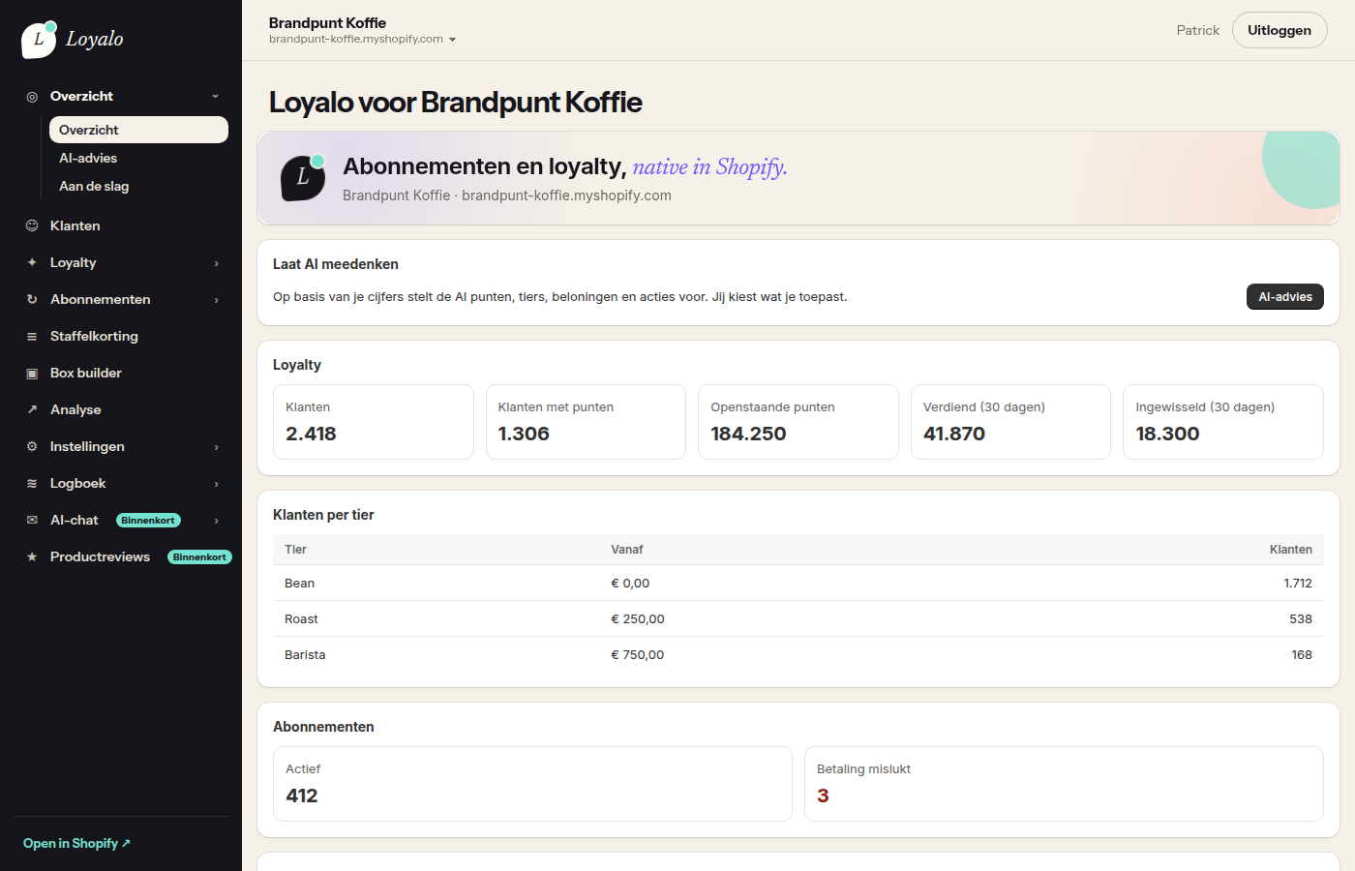This screenshot has width=1355, height=871.
Task: Click the Barista tier row name
Action: 305,655
